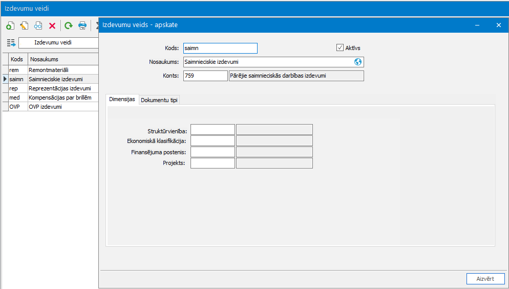Image resolution: width=509 pixels, height=289 pixels.
Task: Click the Struktūrvienība description box
Action: [274, 130]
